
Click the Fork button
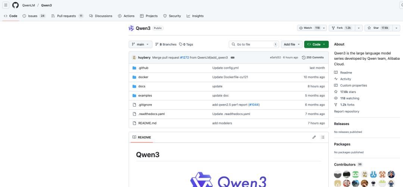[341, 28]
